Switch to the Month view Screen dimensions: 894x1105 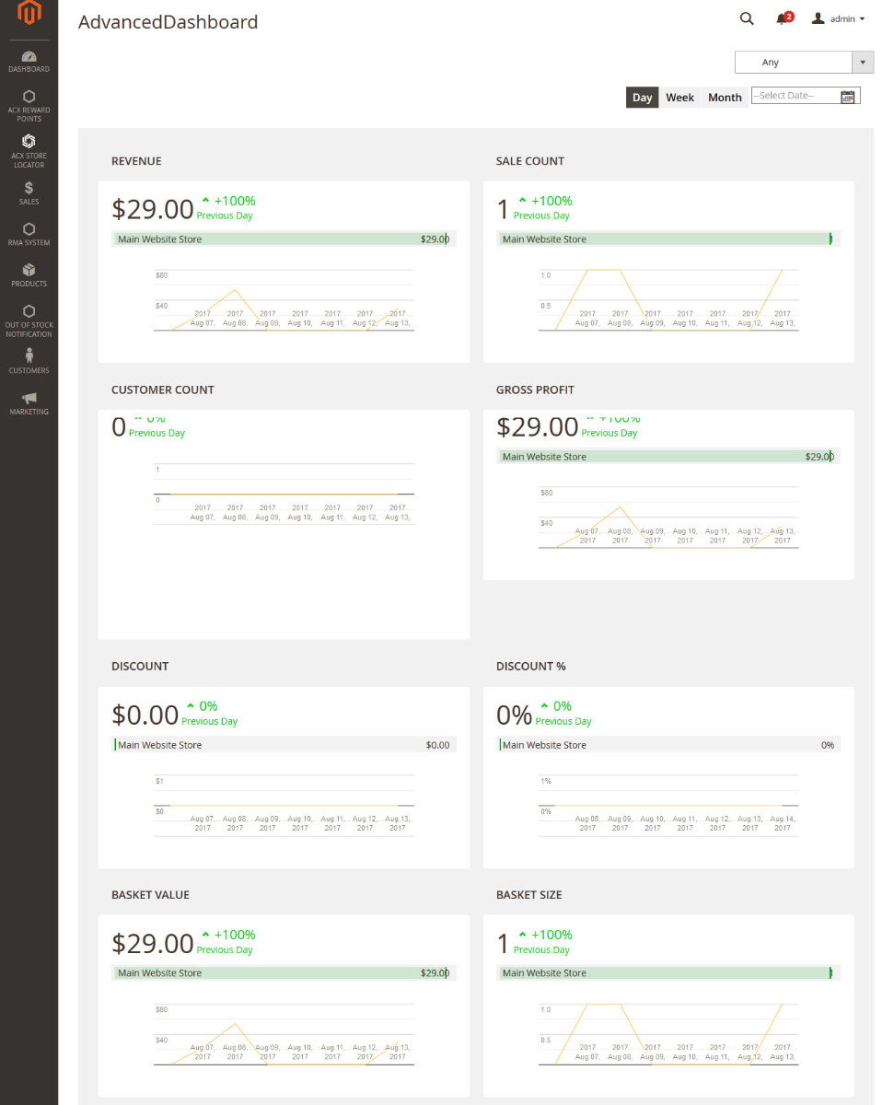tap(725, 98)
